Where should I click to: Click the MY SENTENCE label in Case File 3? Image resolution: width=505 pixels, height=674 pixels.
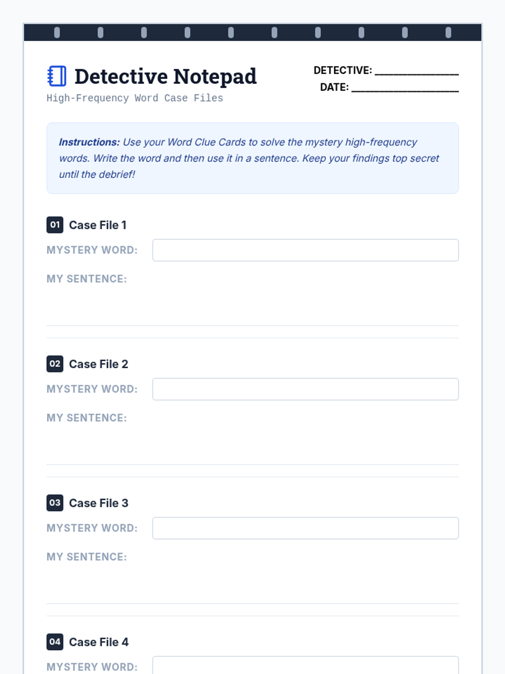87,557
